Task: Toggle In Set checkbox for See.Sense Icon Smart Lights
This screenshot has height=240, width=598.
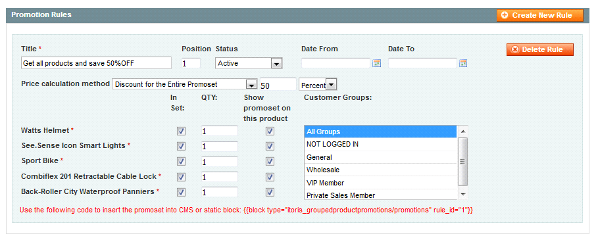Action: 181,146
